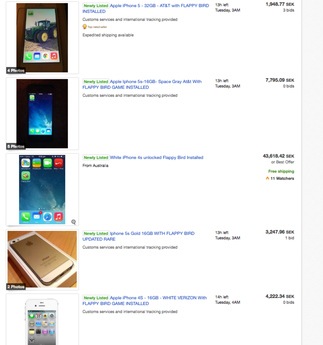Open iPhone 4S 16GB White Verizon listing title

point(144,300)
